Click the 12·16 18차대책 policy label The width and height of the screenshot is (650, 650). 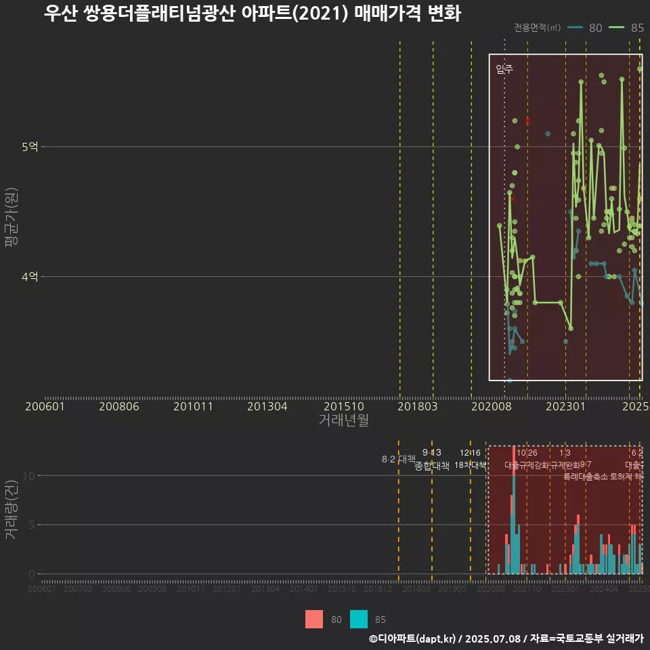point(470,459)
